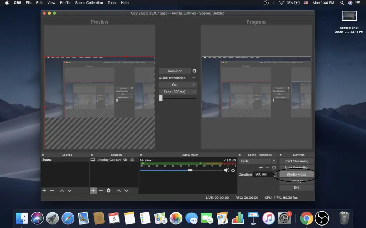Select Scene in the Scenes list
366x228 pixels.
[x=65, y=160]
